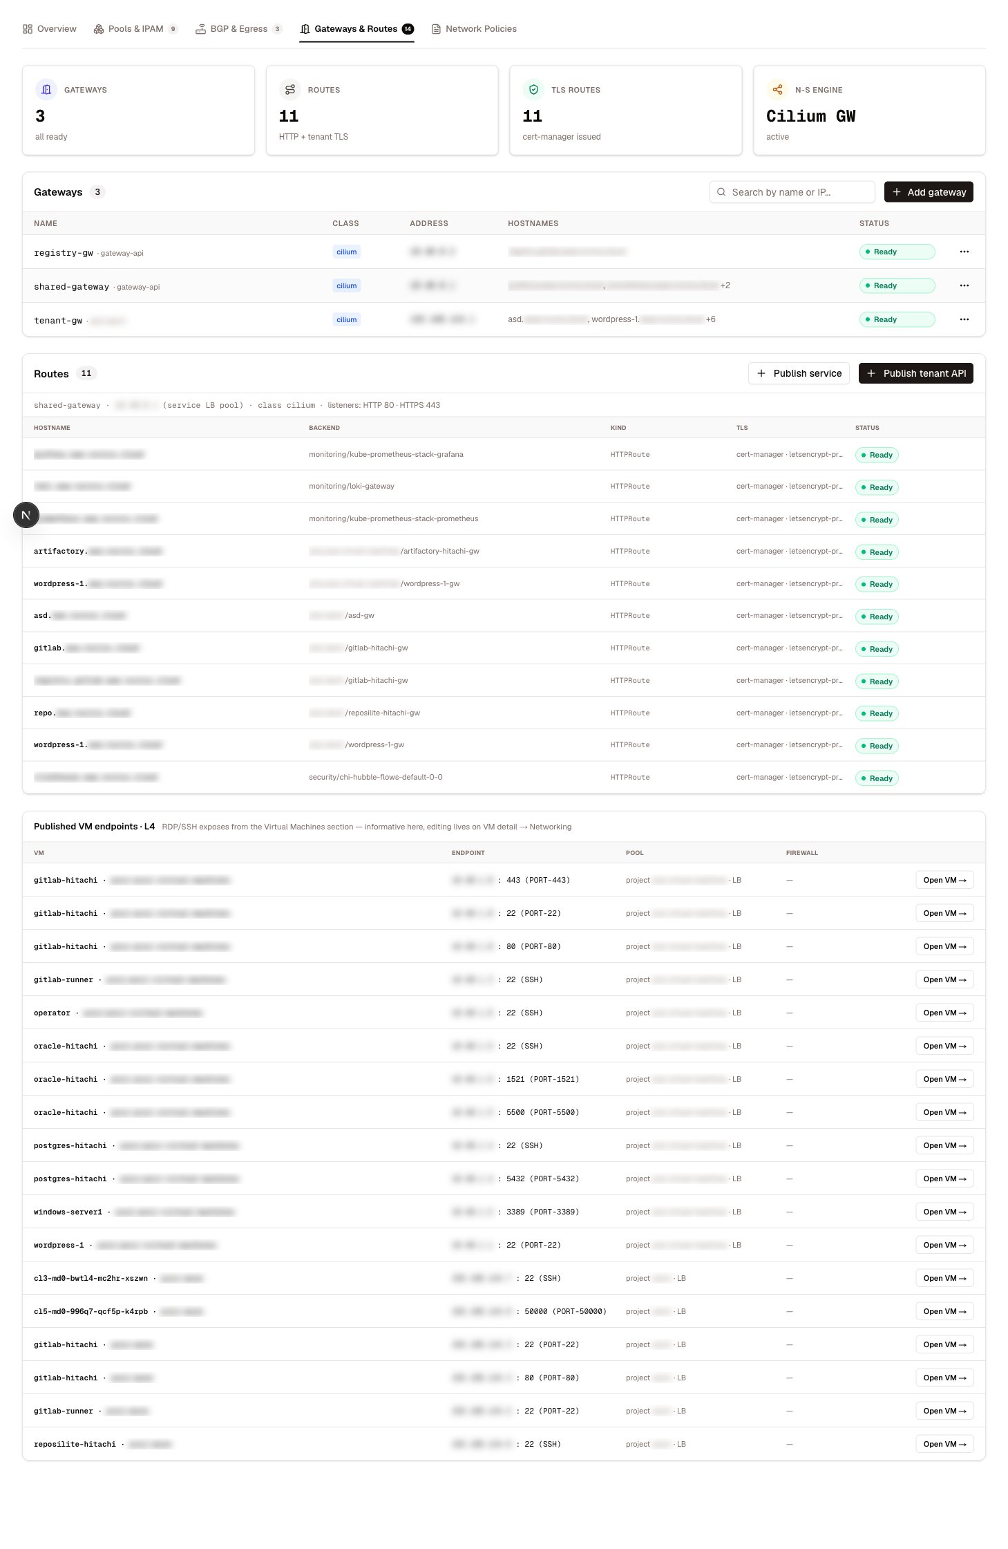
Task: Click the cilium class badge for registry-gw
Action: coord(347,252)
